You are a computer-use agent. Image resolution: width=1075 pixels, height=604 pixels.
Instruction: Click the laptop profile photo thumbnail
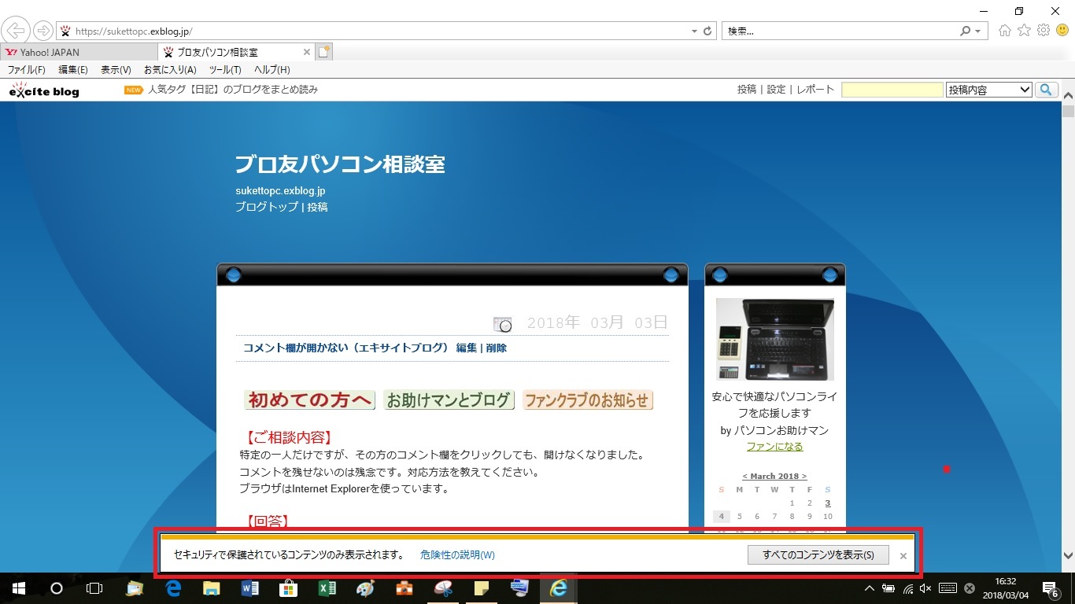775,340
